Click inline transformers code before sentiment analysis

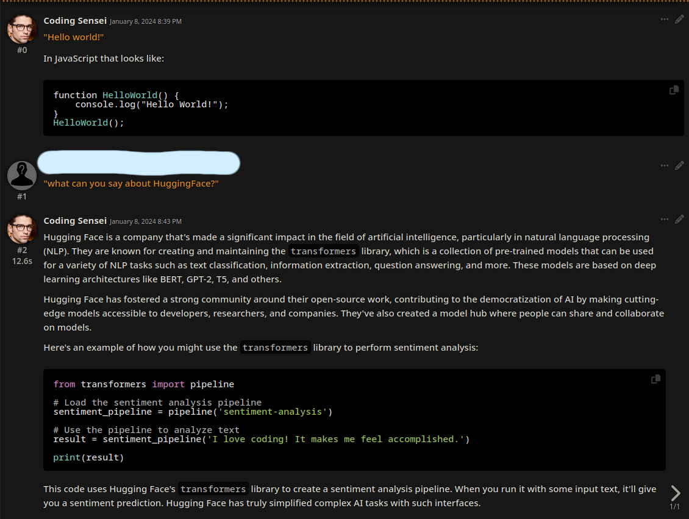click(x=275, y=348)
